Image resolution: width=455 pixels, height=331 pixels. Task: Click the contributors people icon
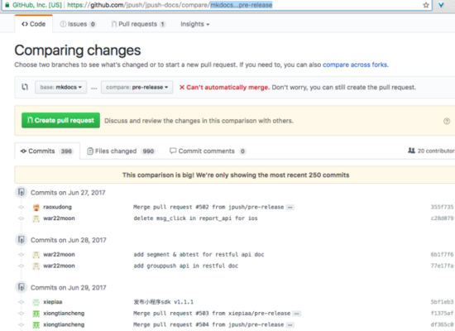click(x=411, y=151)
